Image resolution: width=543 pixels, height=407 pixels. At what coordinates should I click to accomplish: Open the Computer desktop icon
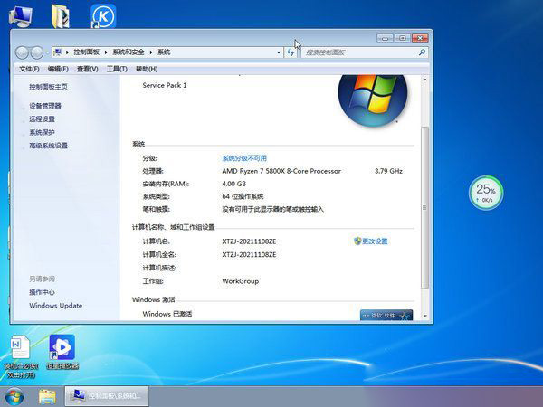21,16
